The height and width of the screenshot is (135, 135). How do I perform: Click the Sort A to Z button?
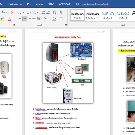[x=54, y=12]
